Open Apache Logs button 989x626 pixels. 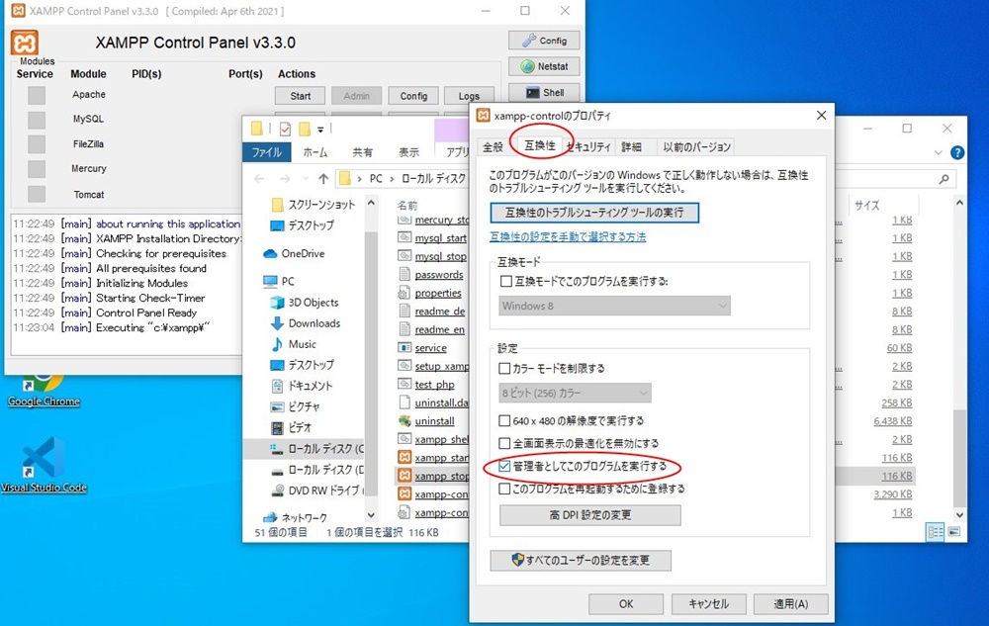[x=469, y=96]
